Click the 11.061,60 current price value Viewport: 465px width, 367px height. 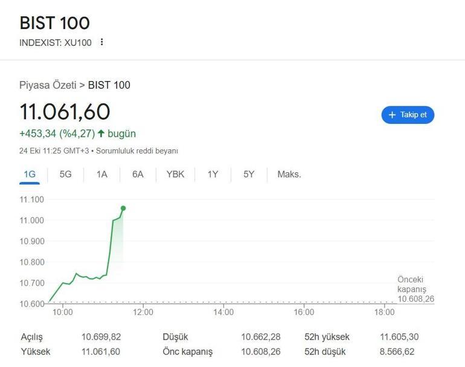(65, 112)
